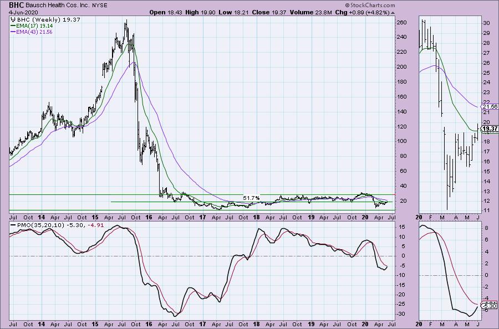The image size is (499, 329).
Task: Click the green EMA(17) legend line swatch
Action: [x=13, y=25]
